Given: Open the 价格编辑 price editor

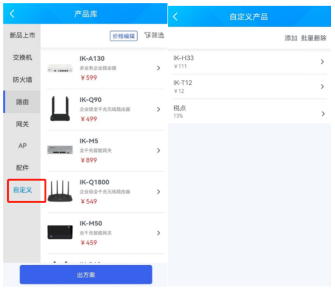Looking at the screenshot, I should click(x=124, y=36).
